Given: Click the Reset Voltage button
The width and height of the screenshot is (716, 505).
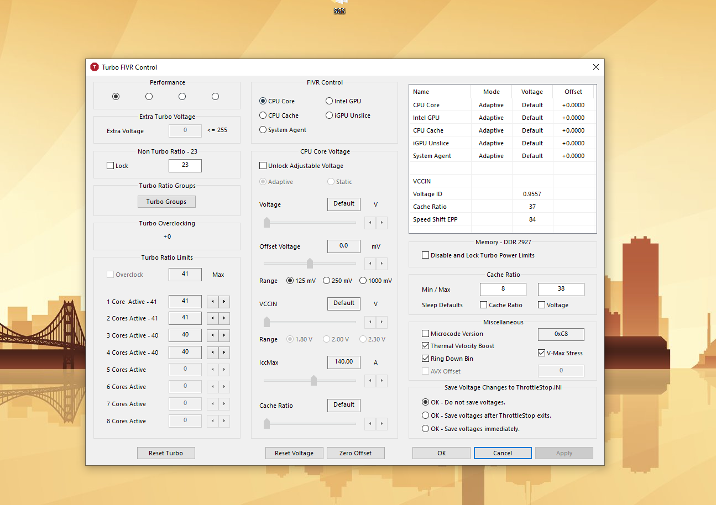Looking at the screenshot, I should pos(294,453).
